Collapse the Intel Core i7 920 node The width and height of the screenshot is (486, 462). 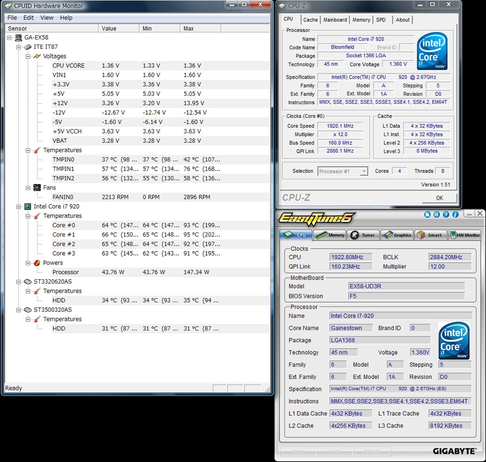point(19,207)
